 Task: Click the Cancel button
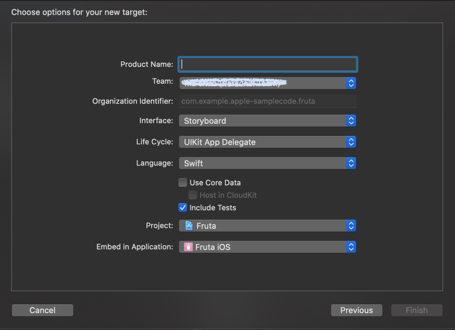(x=43, y=310)
